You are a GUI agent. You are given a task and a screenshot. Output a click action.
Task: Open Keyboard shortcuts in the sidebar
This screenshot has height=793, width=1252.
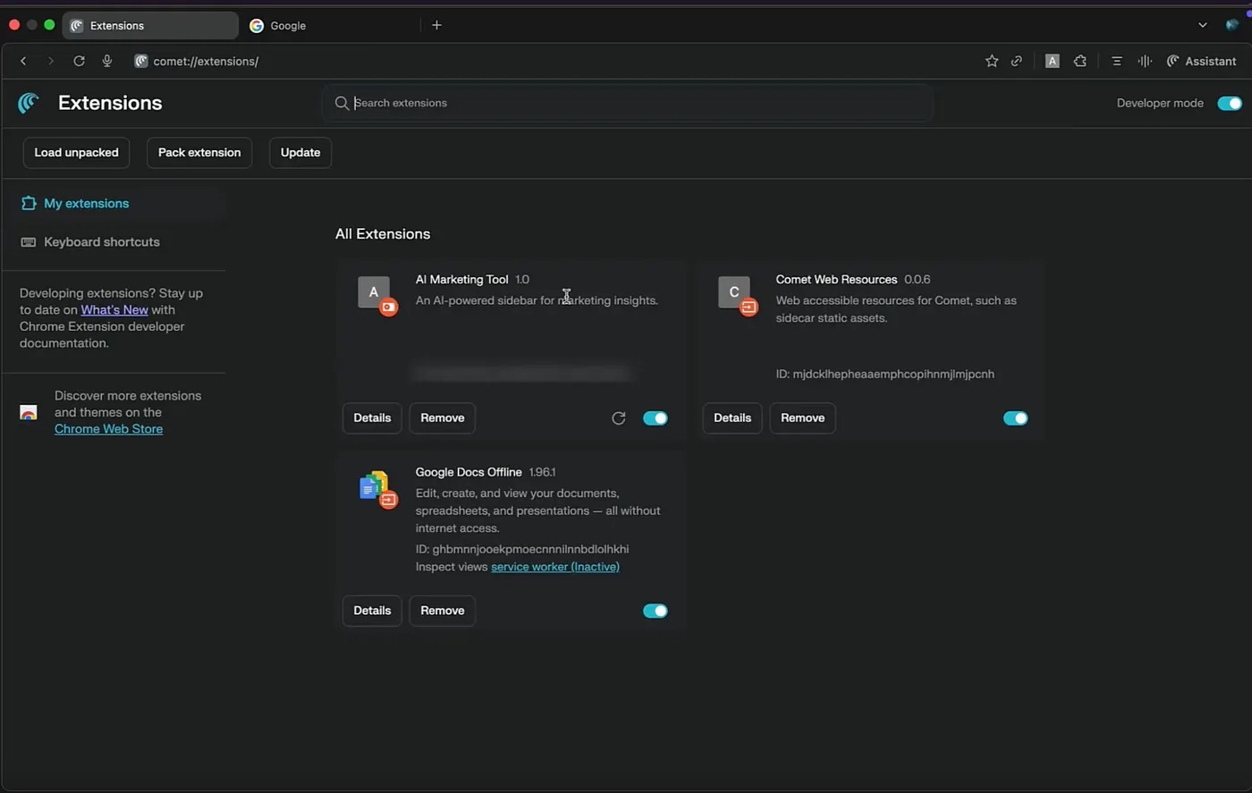click(101, 241)
